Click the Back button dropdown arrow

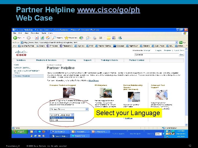[24, 38]
